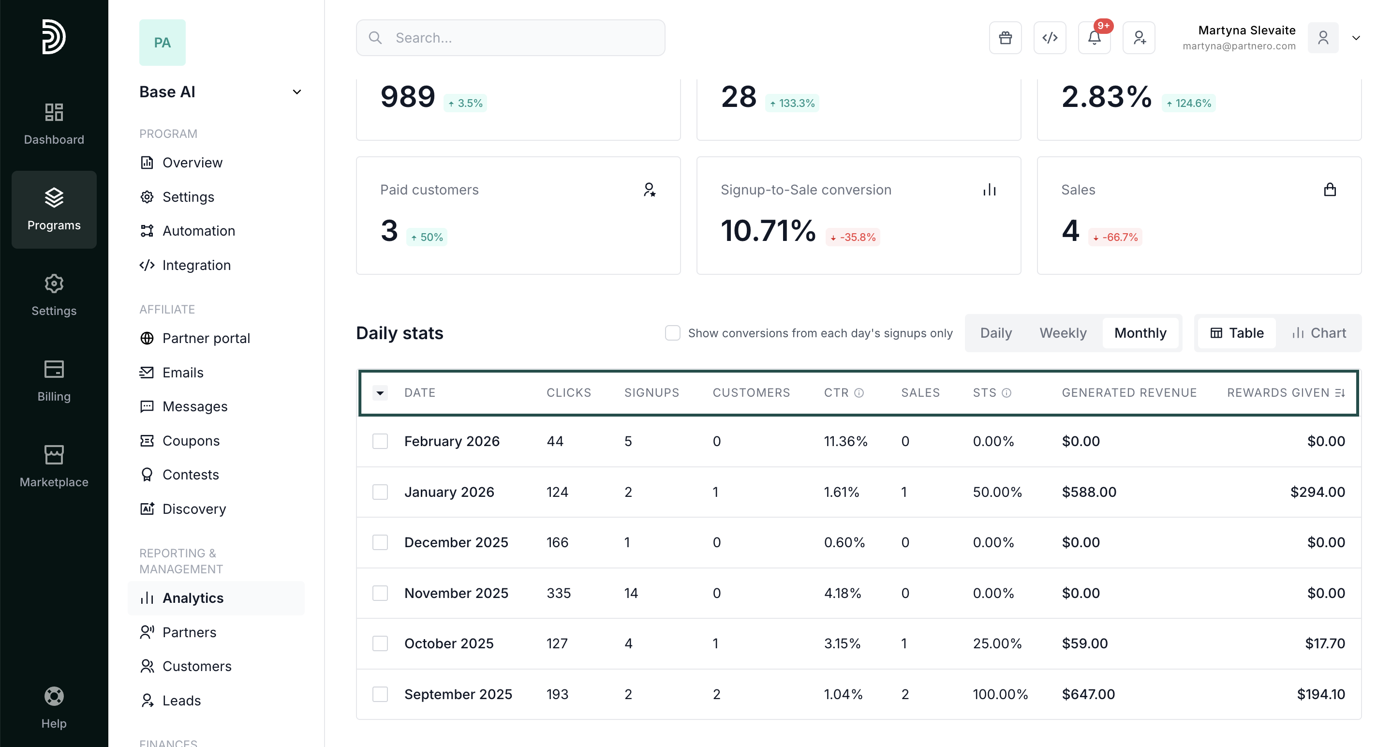Open the gift rewards icon in header
The width and height of the screenshot is (1392, 747).
tap(1005, 38)
